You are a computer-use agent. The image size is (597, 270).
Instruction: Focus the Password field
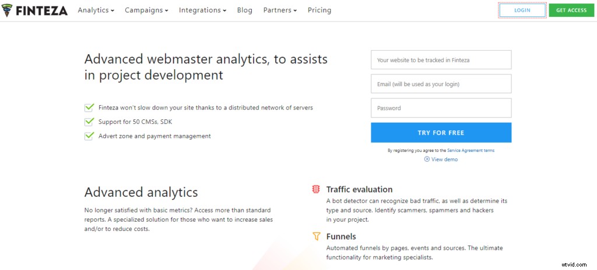point(441,108)
